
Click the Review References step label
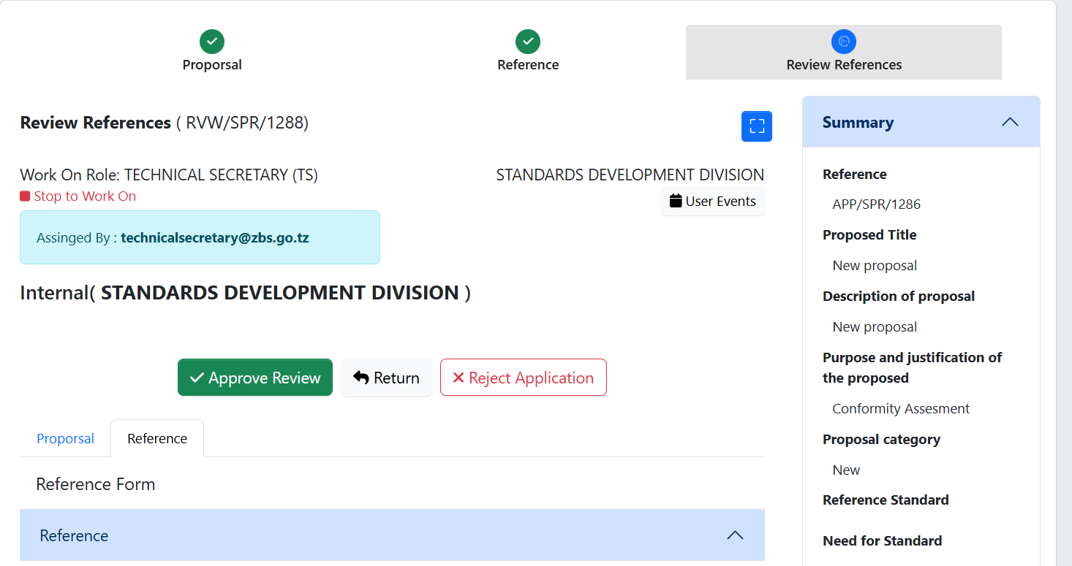coord(844,65)
